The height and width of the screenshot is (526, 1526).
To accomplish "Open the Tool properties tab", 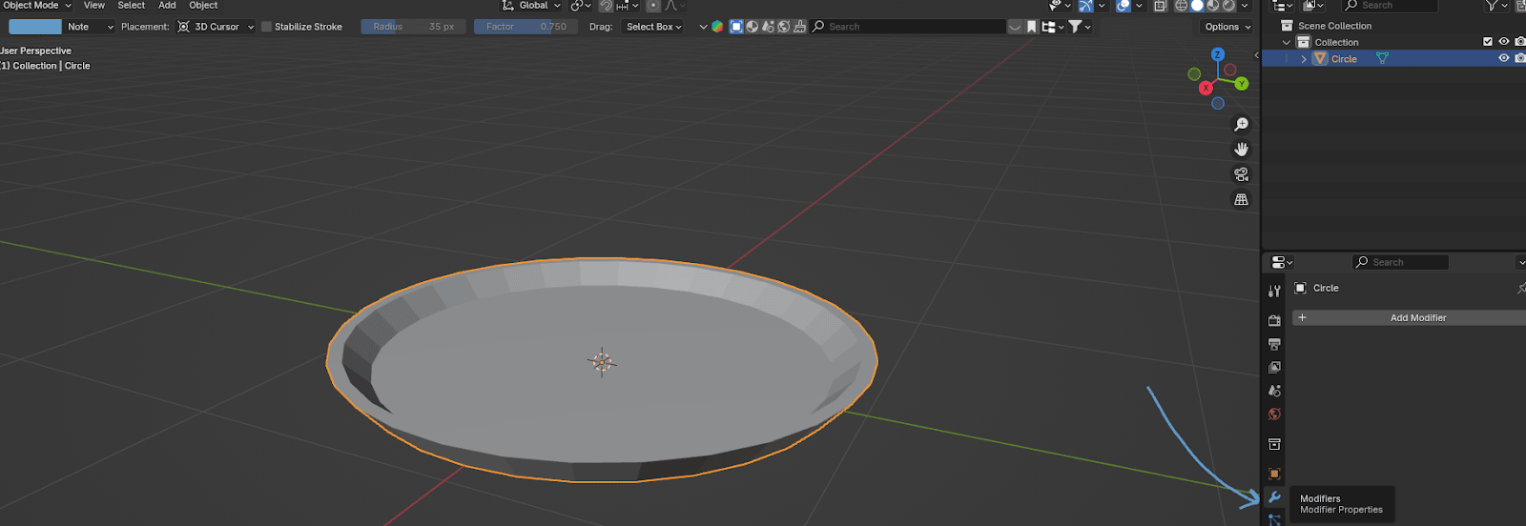I will pos(1274,291).
